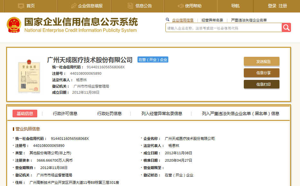Open 首页 in the top navigation
Screen dimensions: 300x186
(31, 6)
